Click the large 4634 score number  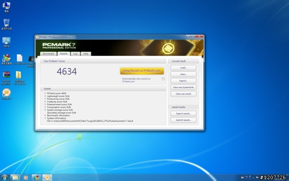point(67,71)
